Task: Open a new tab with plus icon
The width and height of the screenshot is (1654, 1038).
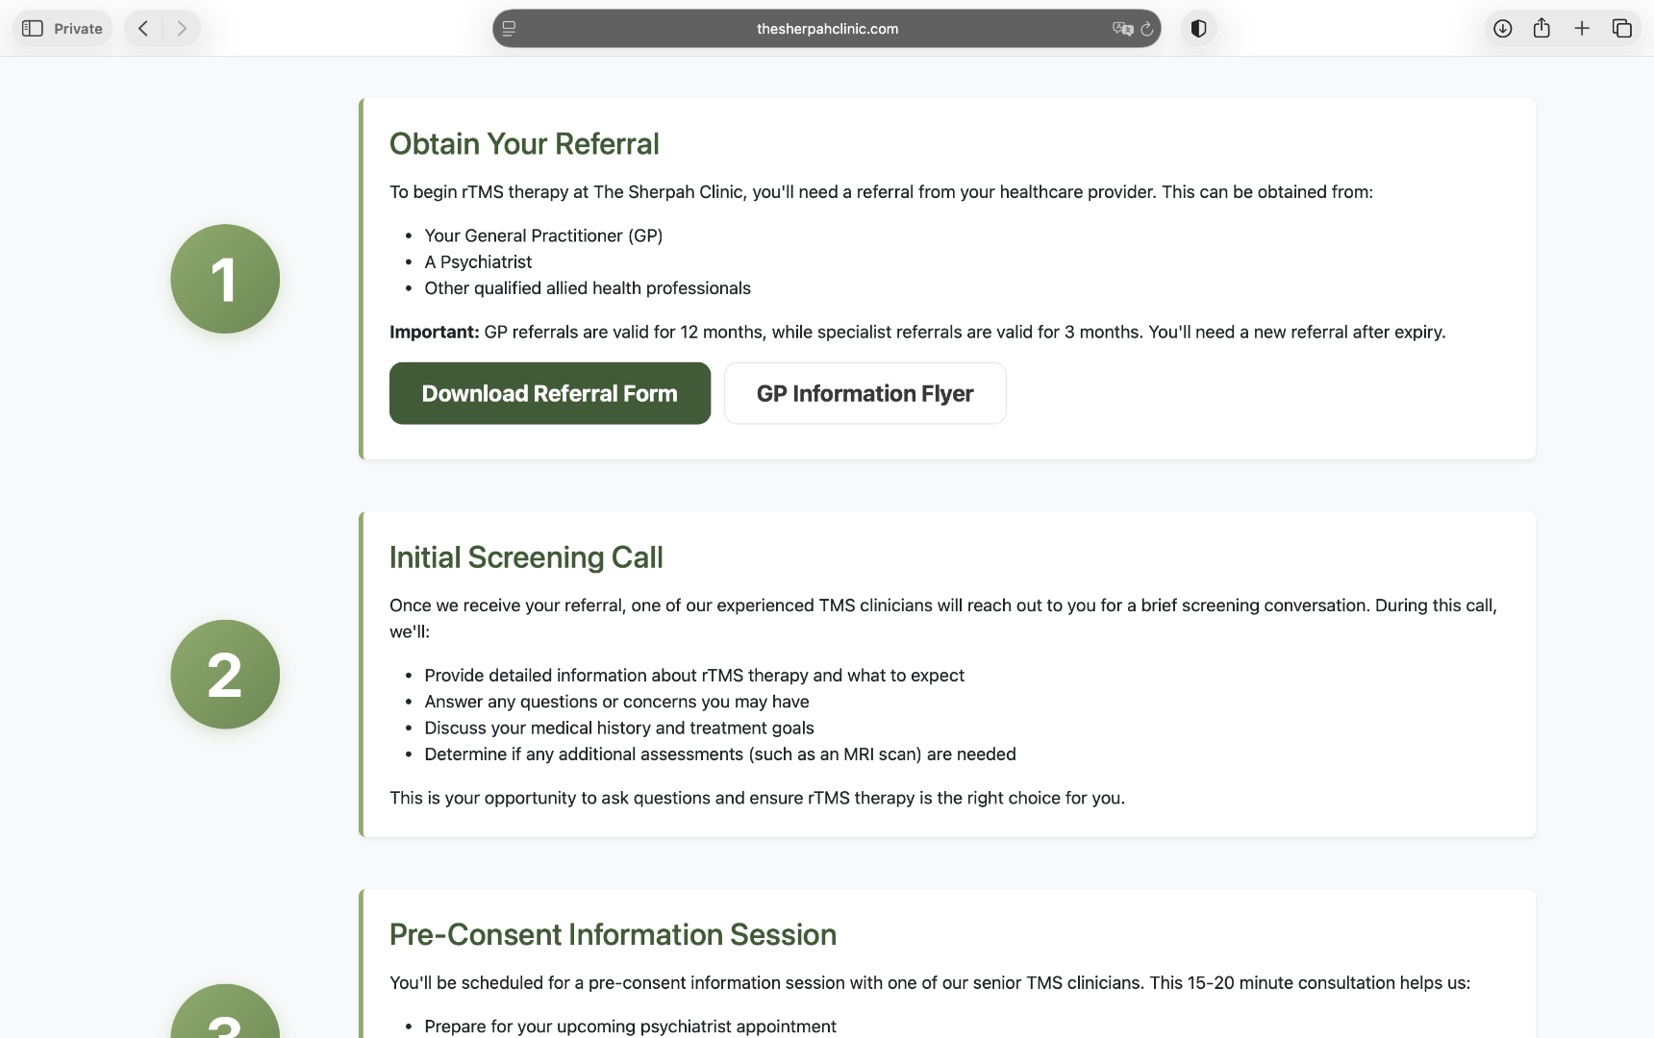Action: (1582, 29)
